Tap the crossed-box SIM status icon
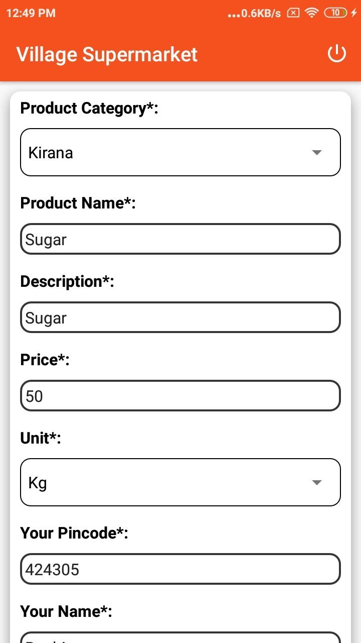 (293, 13)
